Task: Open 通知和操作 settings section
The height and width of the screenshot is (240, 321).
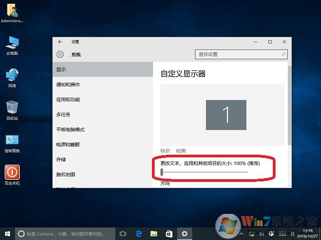Action: [103, 84]
